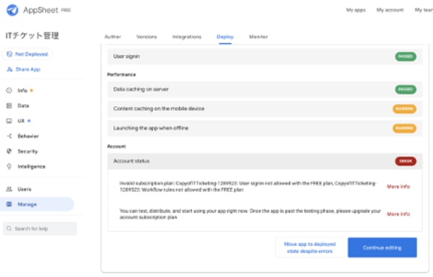Click the Not Deployed status icon
The image size is (433, 277).
[9, 54]
